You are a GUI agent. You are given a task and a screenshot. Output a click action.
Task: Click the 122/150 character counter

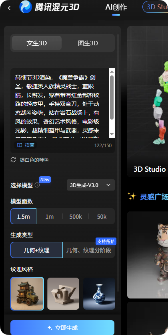coord(103,146)
